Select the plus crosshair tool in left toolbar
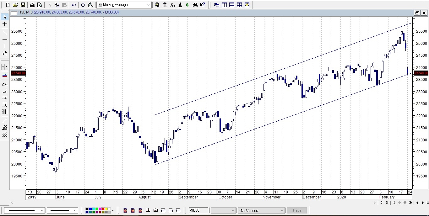Image resolution: width=429 pixels, height=216 pixels. (x=5, y=24)
